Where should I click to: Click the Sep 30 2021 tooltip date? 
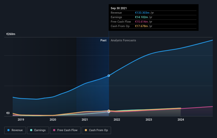click(119, 8)
